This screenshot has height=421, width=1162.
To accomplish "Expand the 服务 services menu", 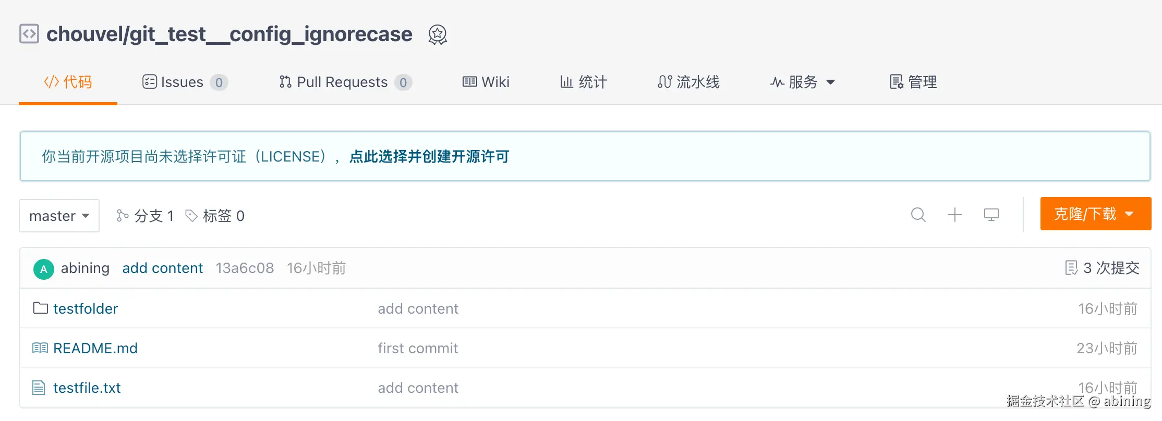I will coord(802,82).
